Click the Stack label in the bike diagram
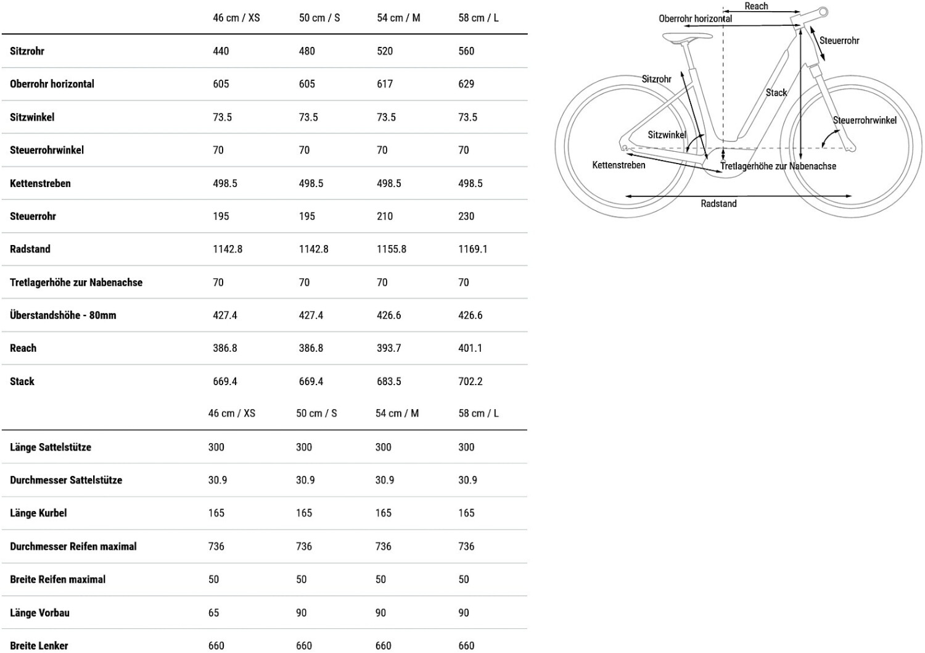 (776, 93)
